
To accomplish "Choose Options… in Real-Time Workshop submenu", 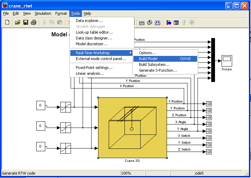I will tap(165, 53).
